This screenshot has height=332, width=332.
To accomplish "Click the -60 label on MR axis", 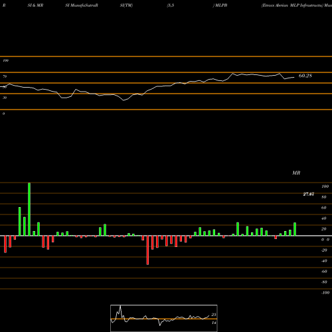I will pyautogui.click(x=324, y=272).
